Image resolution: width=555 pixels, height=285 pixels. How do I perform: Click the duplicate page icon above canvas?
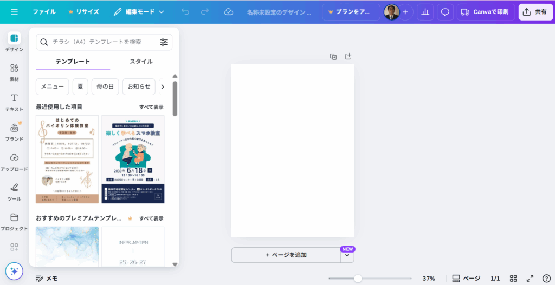[x=333, y=56]
